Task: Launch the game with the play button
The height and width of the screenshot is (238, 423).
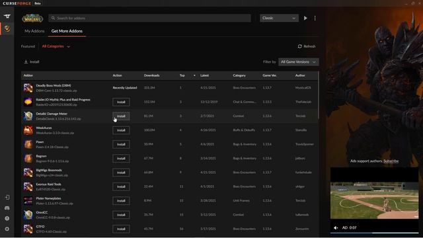Action: tap(305, 18)
